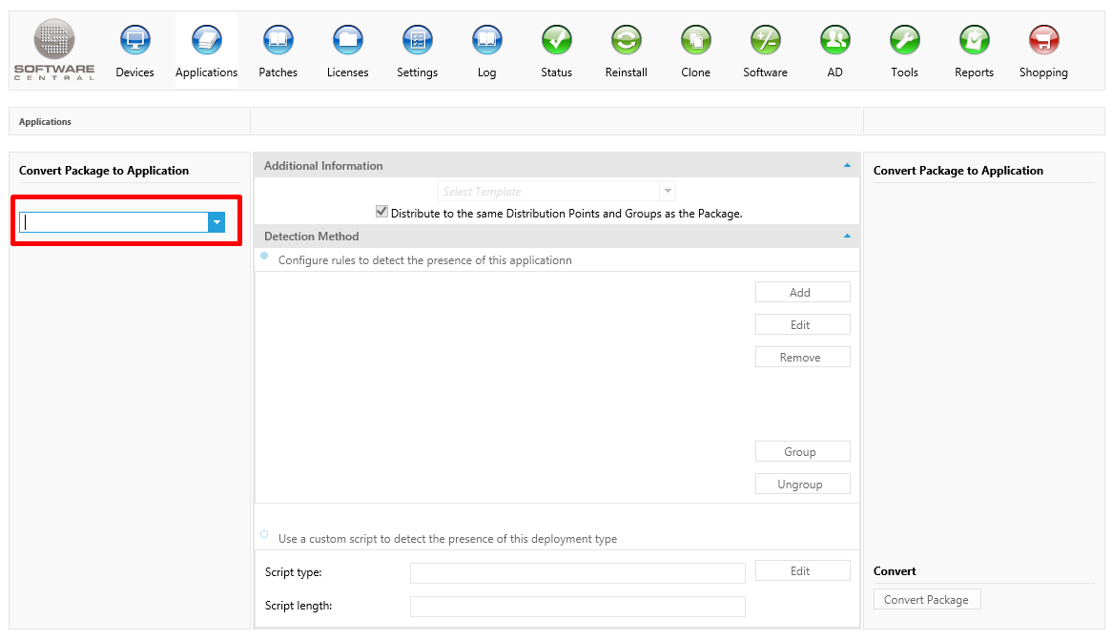This screenshot has width=1112, height=640.
Task: Open the Log tab
Action: pos(486,52)
